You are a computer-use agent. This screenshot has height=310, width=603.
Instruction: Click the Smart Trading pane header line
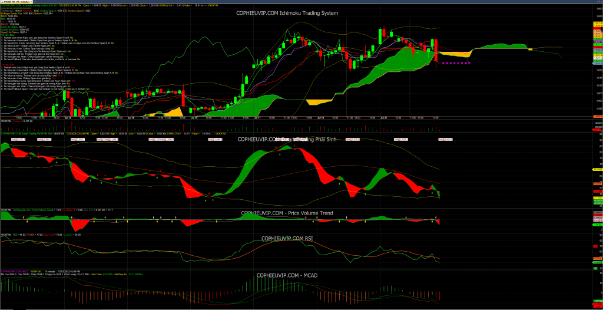pyautogui.click(x=112, y=134)
